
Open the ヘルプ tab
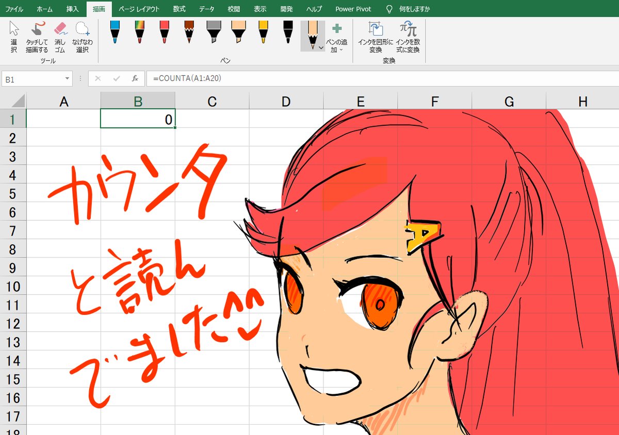pyautogui.click(x=314, y=9)
